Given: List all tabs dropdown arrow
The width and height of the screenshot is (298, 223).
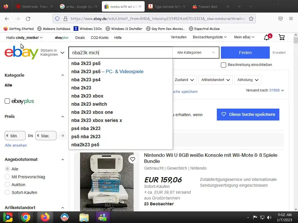Looking at the screenshot, I should (x=251, y=6).
